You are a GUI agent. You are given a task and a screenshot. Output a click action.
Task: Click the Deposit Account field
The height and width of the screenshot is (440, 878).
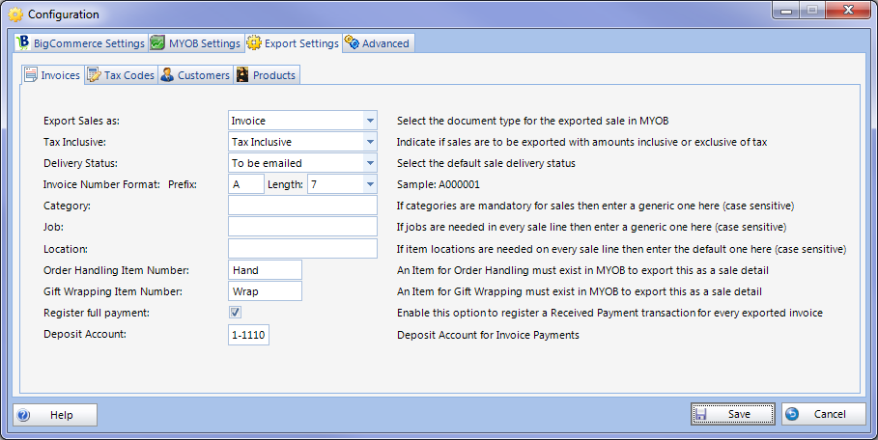[248, 334]
